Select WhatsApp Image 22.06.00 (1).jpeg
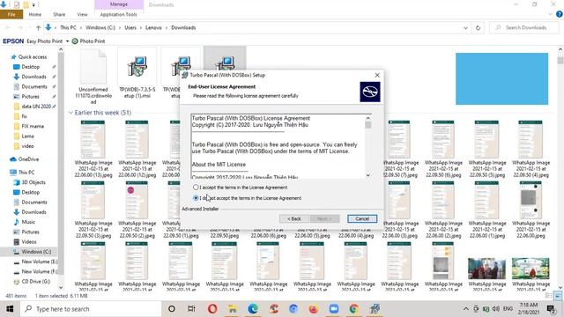Image resolution: width=564 pixels, height=317 pixels. (x=487, y=210)
